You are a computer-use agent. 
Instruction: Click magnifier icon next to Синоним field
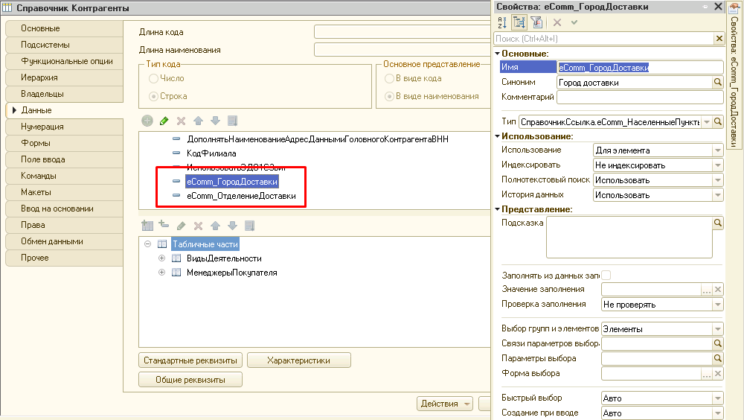[x=718, y=83]
